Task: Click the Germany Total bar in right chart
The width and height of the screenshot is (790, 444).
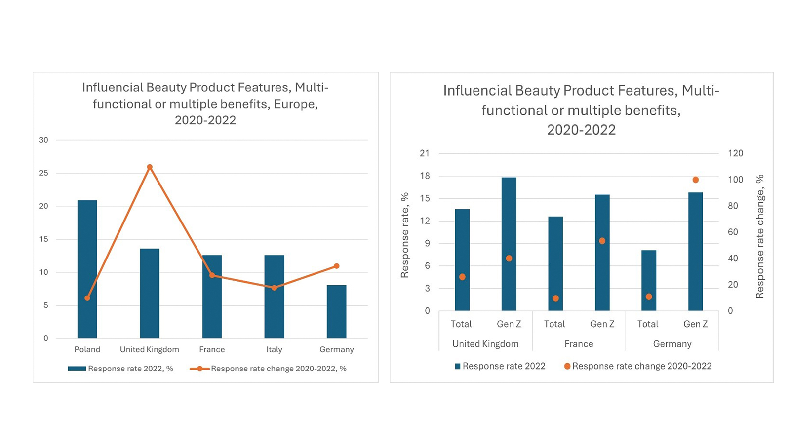Action: (649, 280)
